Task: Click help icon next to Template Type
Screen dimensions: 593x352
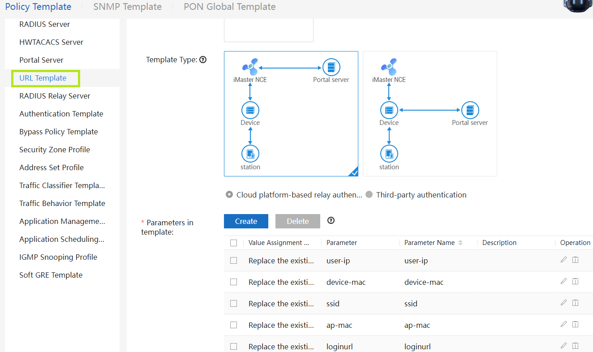Action: (x=203, y=60)
